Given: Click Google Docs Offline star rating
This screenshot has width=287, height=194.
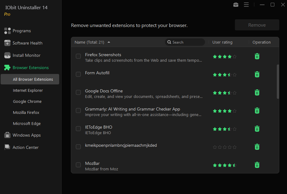Looking at the screenshot, I should 225,93.
